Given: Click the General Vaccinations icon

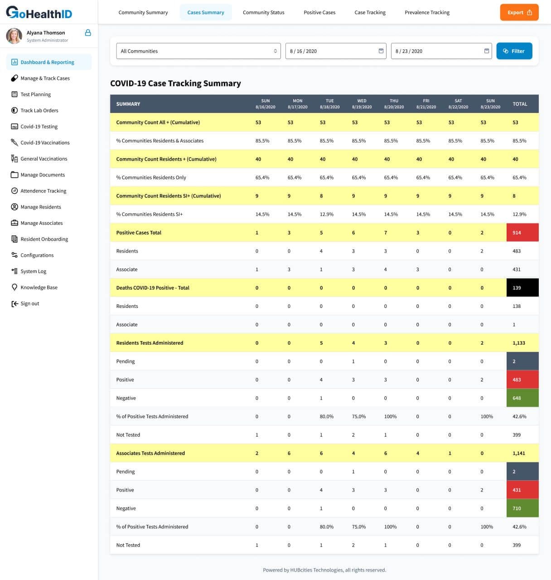Looking at the screenshot, I should [14, 159].
